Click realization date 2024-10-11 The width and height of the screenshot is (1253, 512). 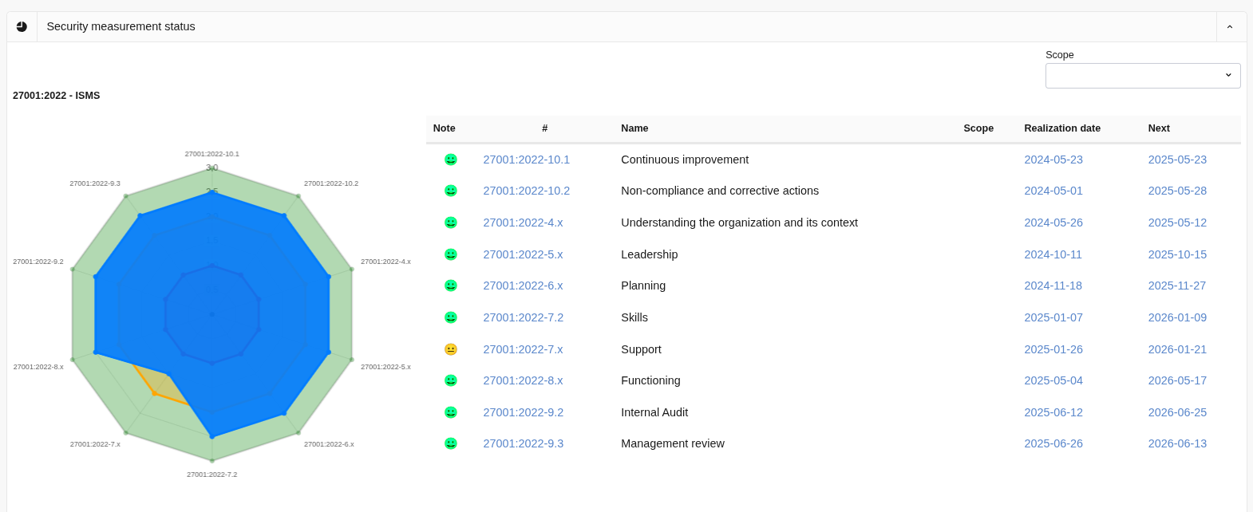point(1053,254)
